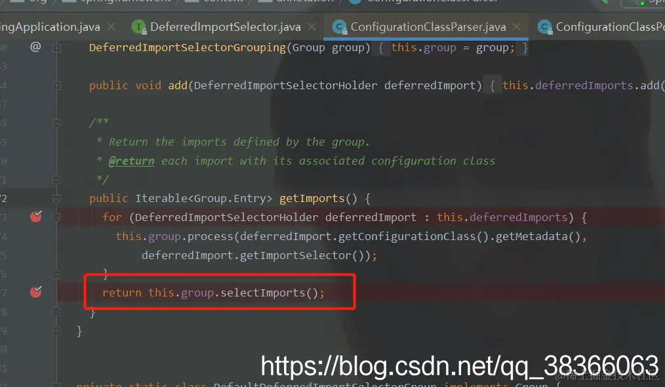Collapse the for loop fold marker
Image resolution: width=665 pixels, height=387 pixels.
(56, 218)
